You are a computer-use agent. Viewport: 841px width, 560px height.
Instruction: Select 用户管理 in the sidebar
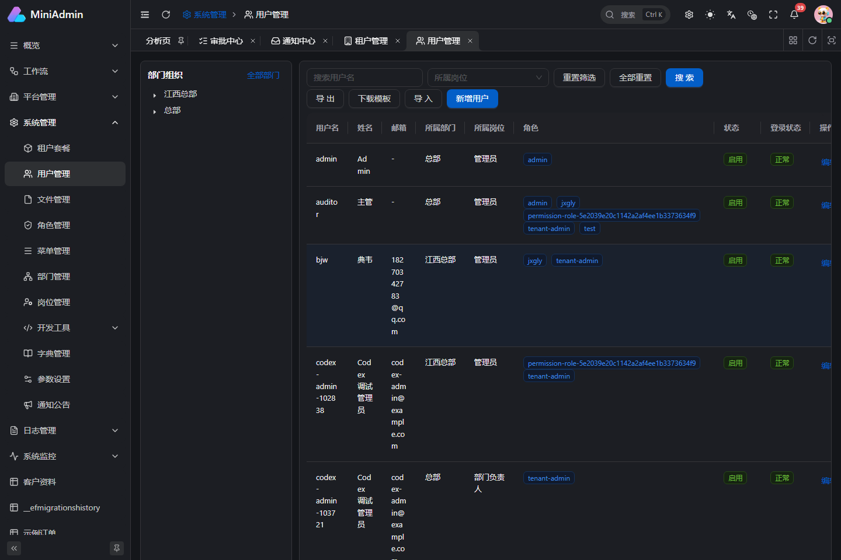65,174
